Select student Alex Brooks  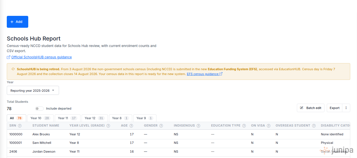coord(41,134)
